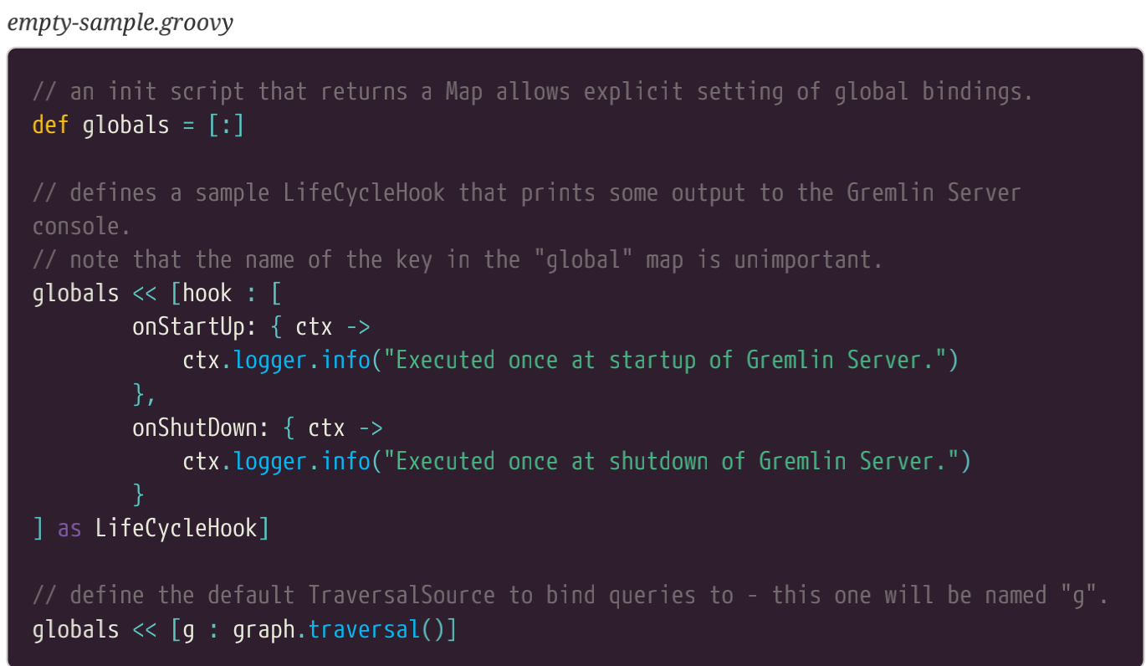Click the 'onShutDown:' label
This screenshot has height=666, width=1146.
point(201,428)
